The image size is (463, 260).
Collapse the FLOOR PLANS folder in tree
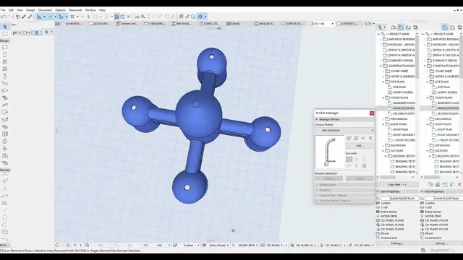coord(383,97)
